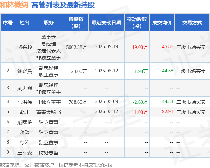Click the change value -1.98万
This screenshot has height=168, width=210.
[140, 71]
